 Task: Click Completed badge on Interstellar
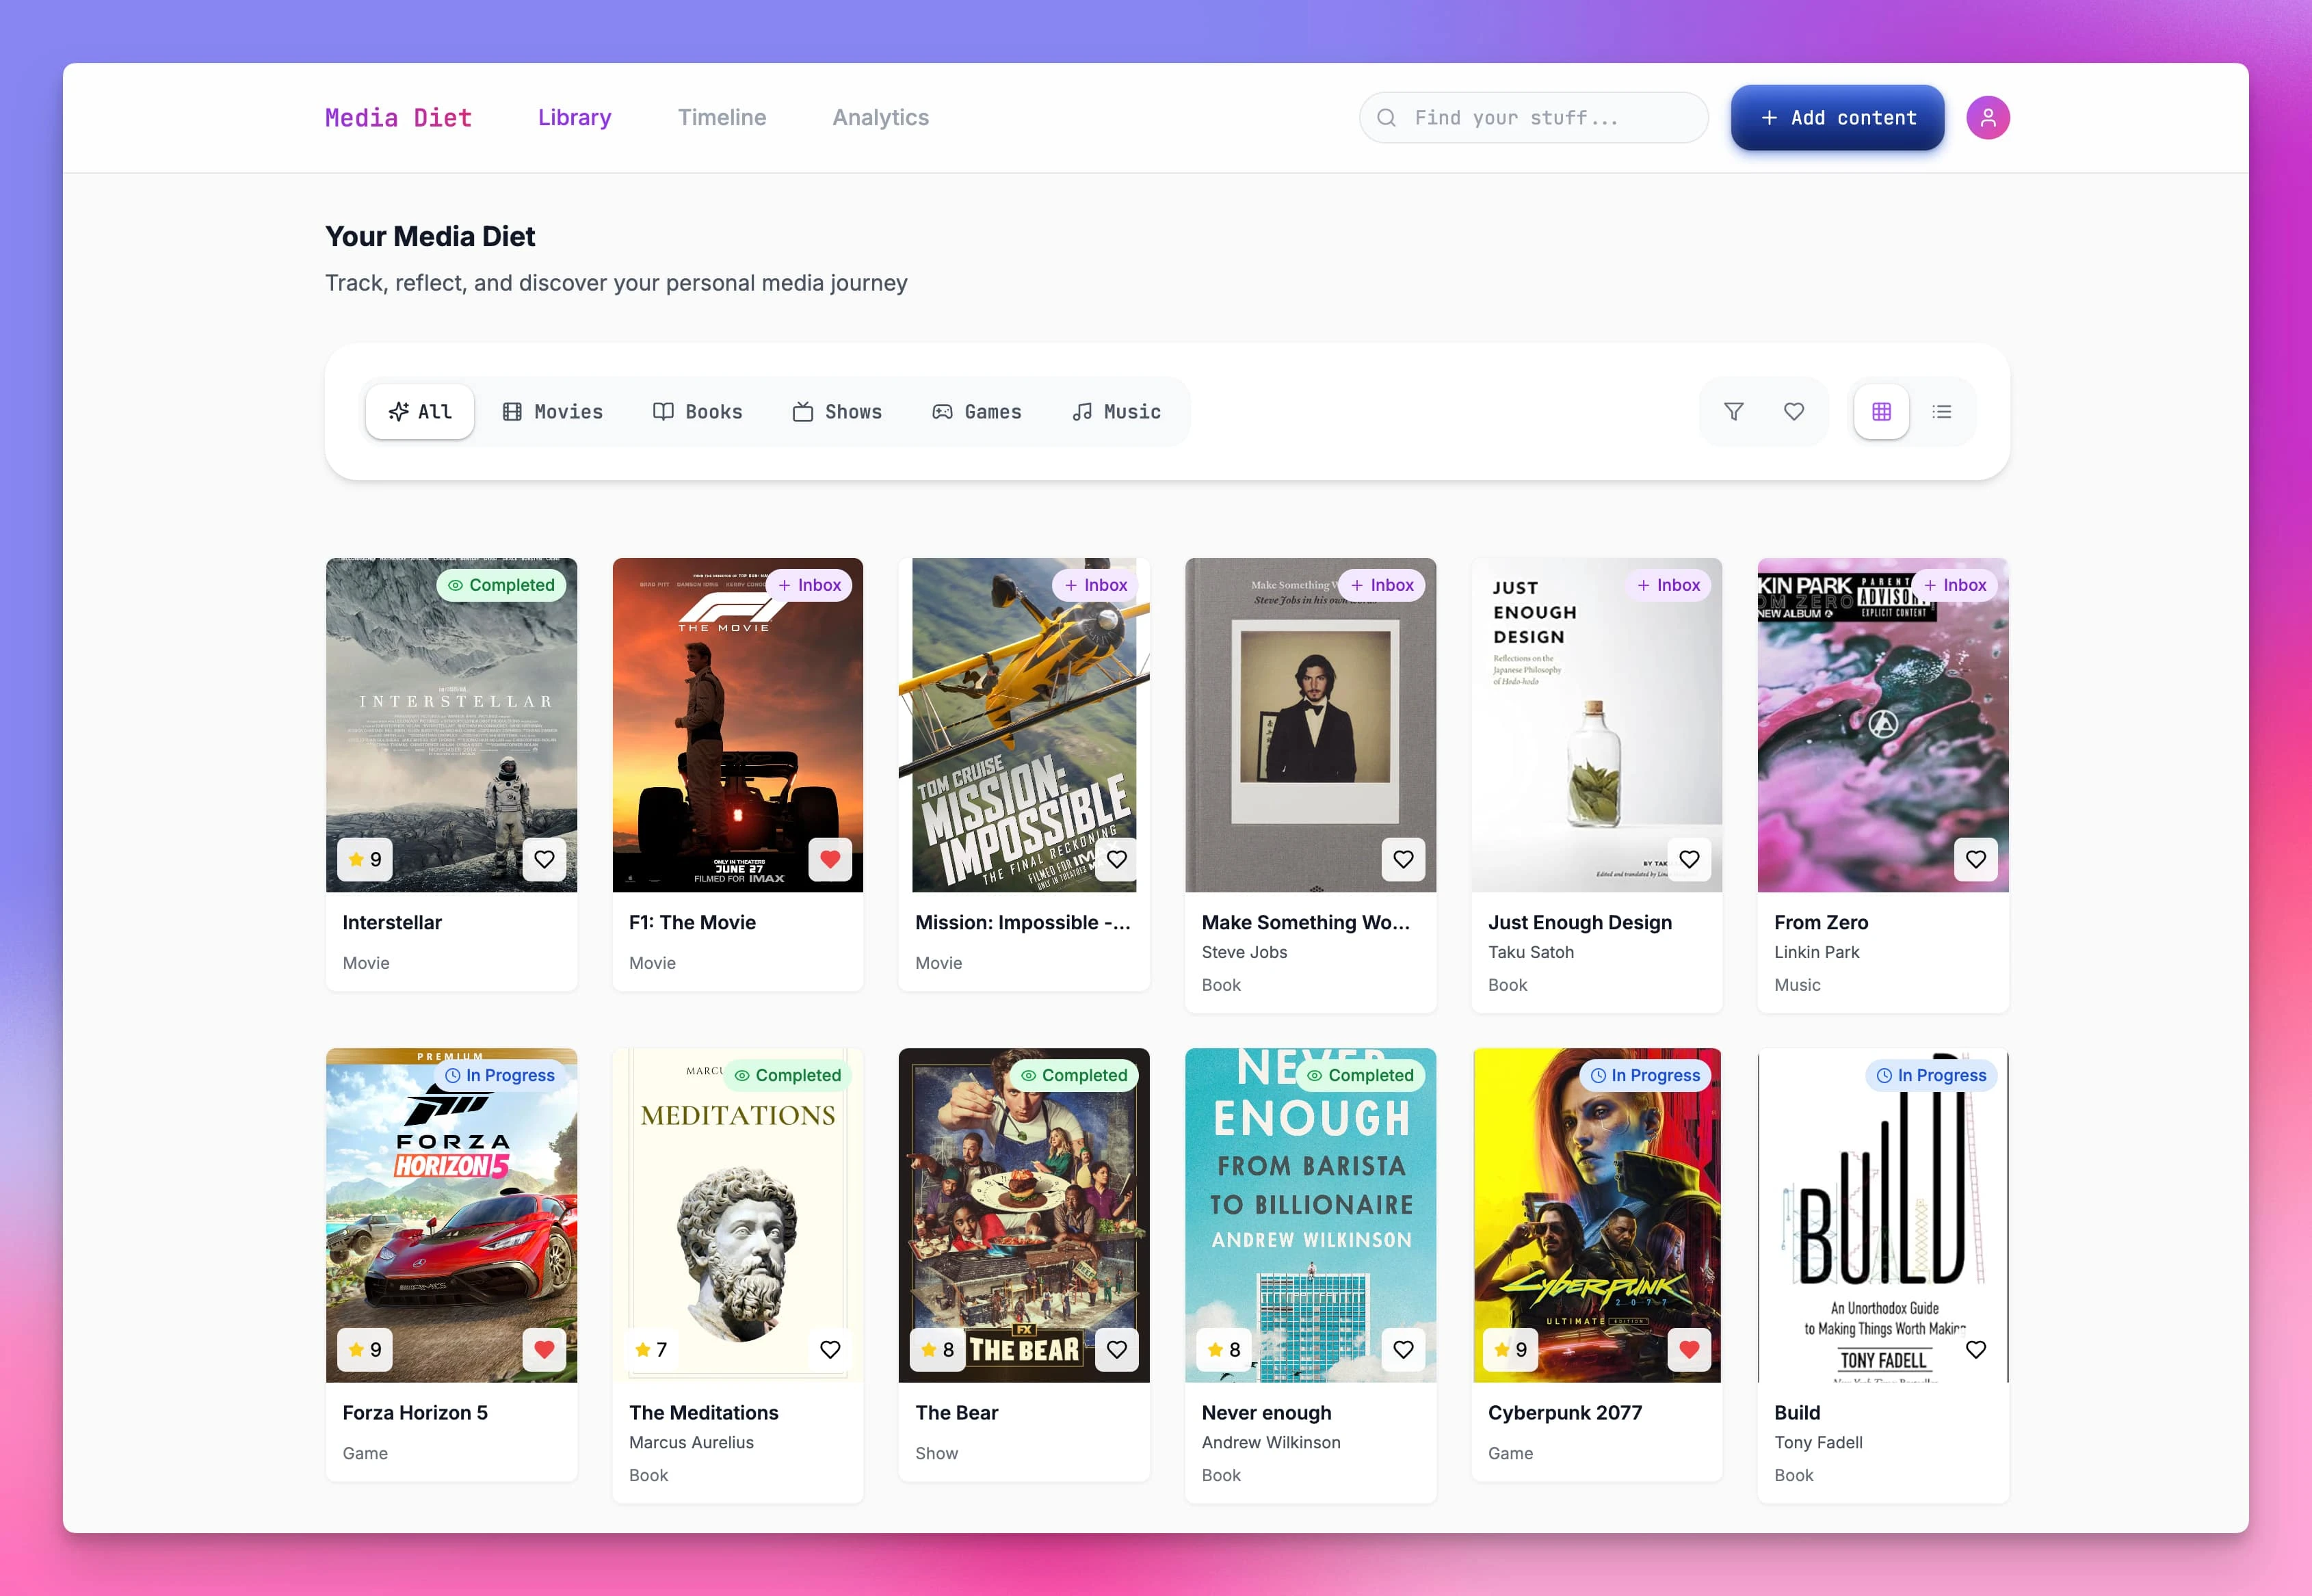[501, 585]
